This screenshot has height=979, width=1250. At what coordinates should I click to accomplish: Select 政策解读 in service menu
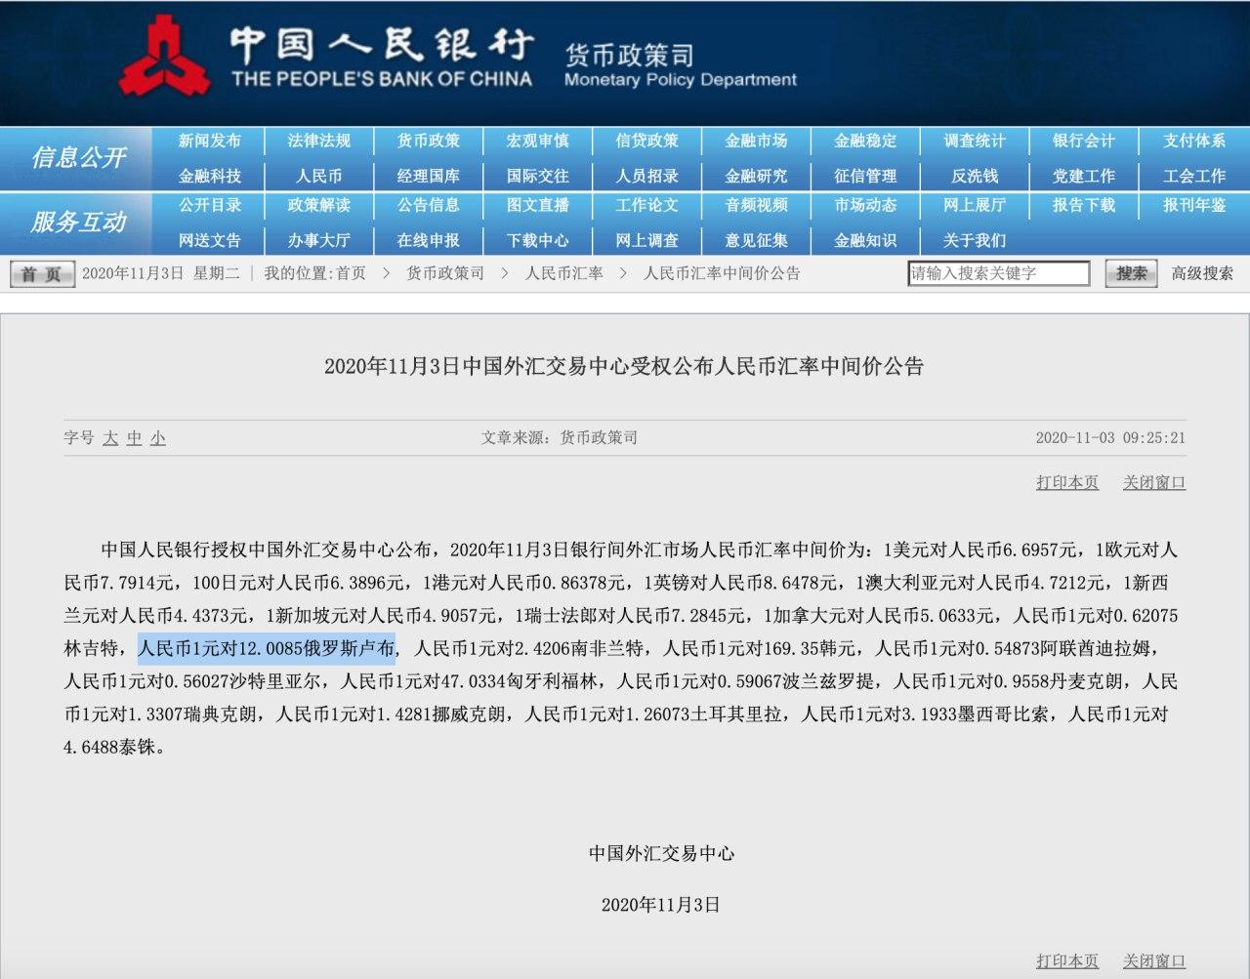(x=319, y=205)
